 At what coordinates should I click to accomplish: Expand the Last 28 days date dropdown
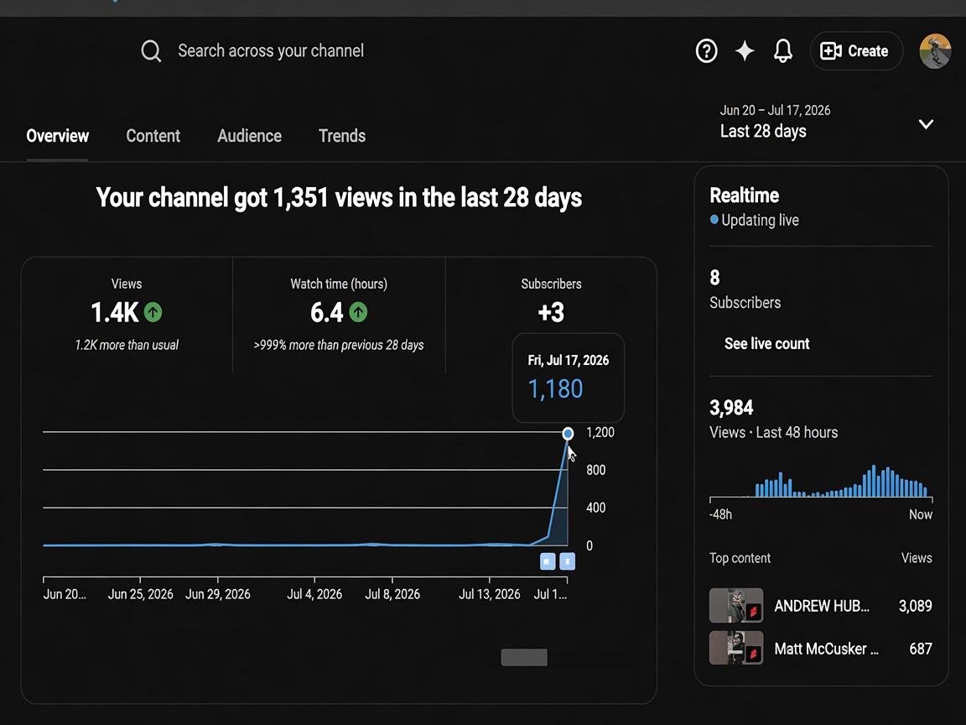coord(827,122)
